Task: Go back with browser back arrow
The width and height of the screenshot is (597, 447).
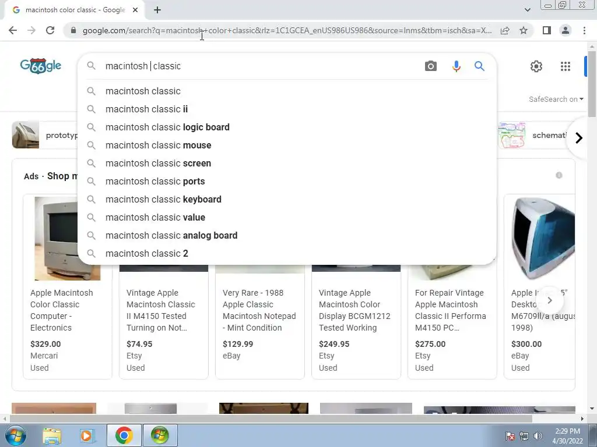Action: (x=13, y=30)
